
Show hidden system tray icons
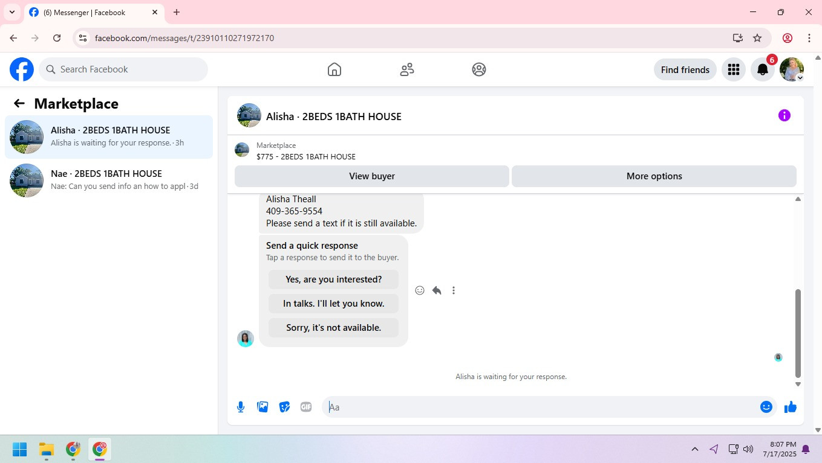click(695, 449)
